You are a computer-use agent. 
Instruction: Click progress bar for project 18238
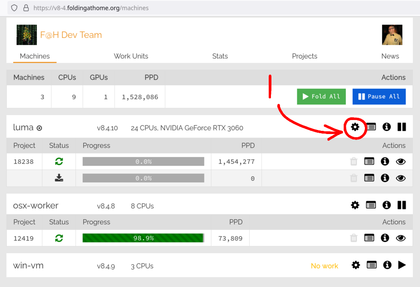(x=143, y=162)
